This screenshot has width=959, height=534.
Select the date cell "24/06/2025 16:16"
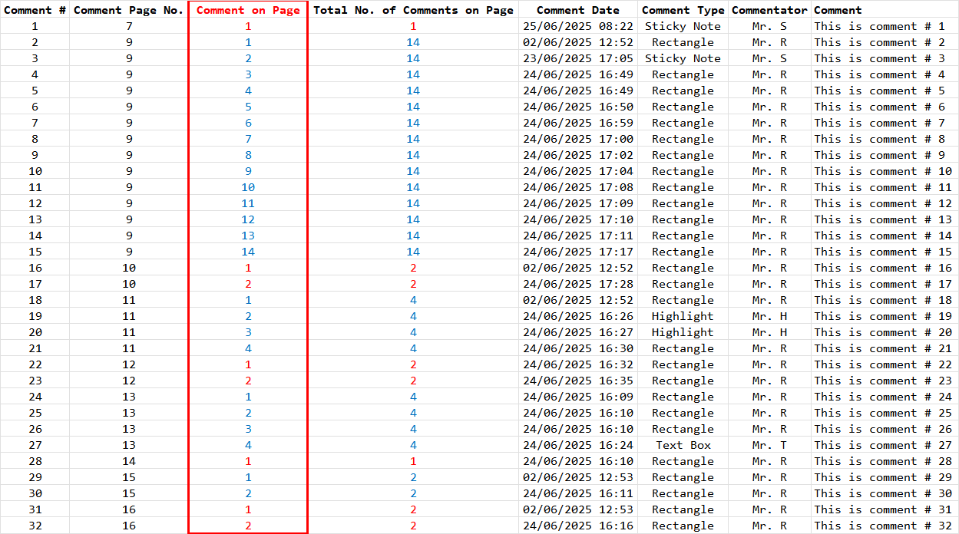578,526
